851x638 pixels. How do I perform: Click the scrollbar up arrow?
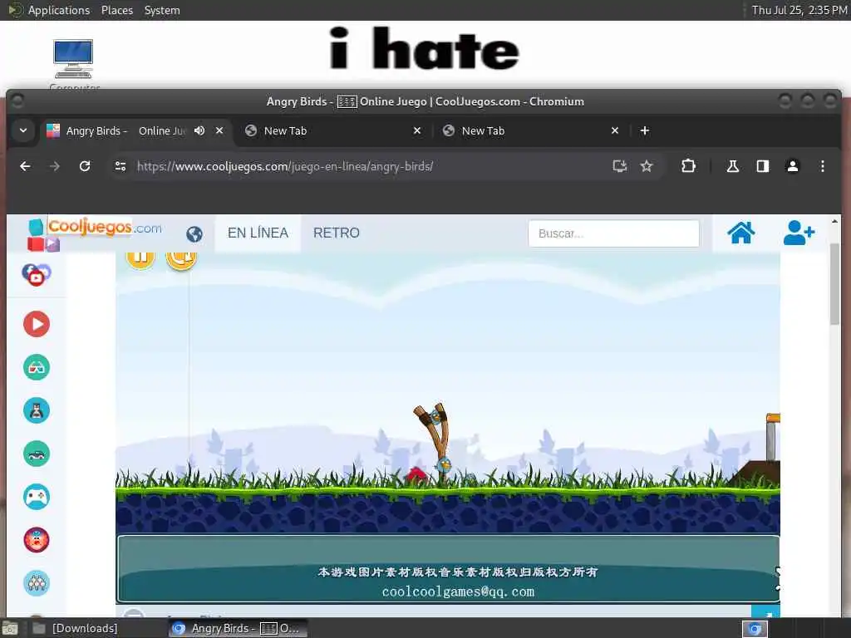coord(834,221)
